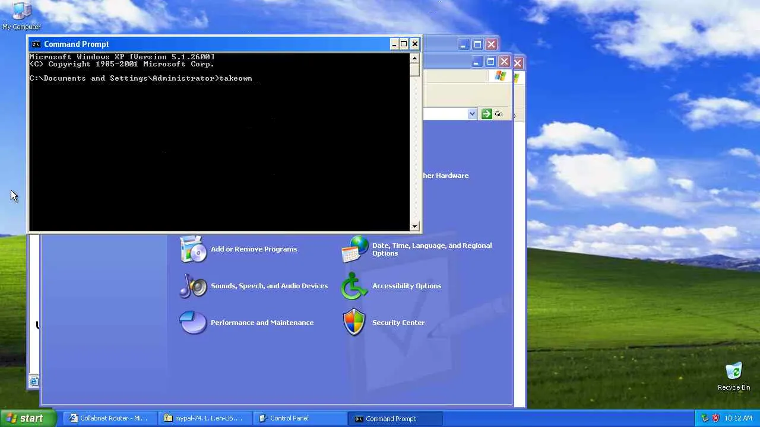Maximize the Command Prompt window
The width and height of the screenshot is (760, 427).
pyautogui.click(x=404, y=44)
